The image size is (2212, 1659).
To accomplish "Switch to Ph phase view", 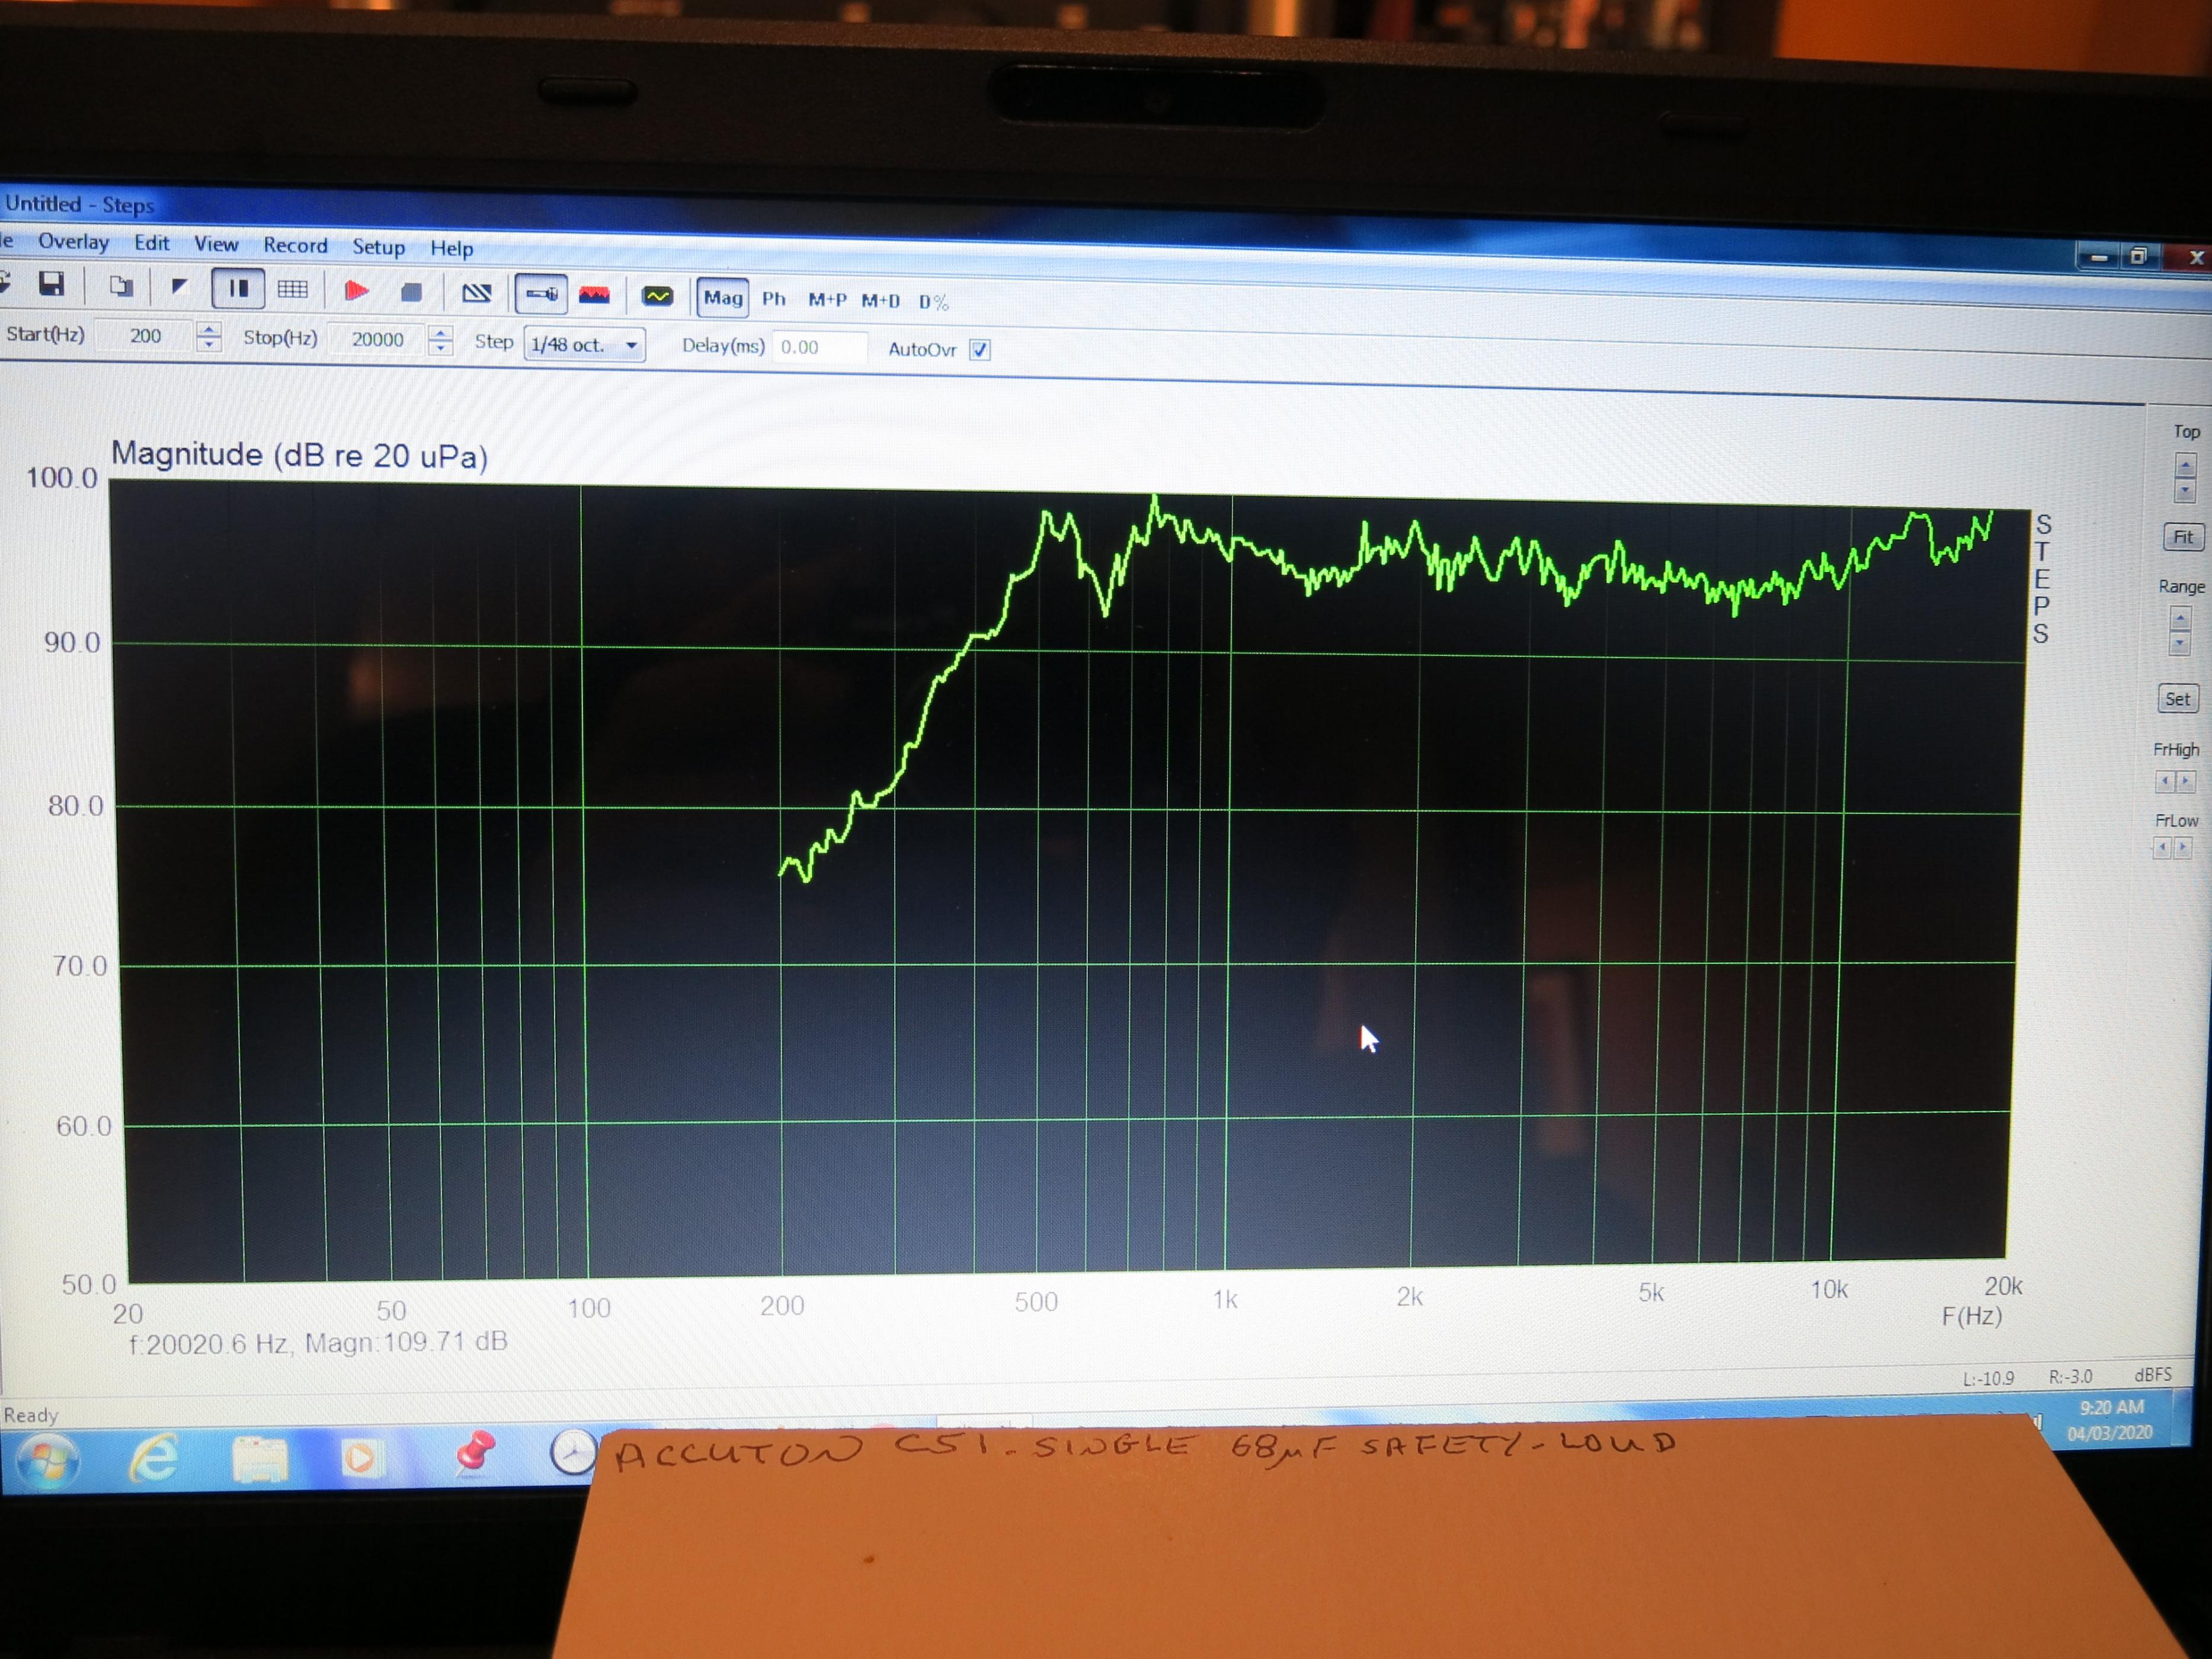I will pos(774,299).
